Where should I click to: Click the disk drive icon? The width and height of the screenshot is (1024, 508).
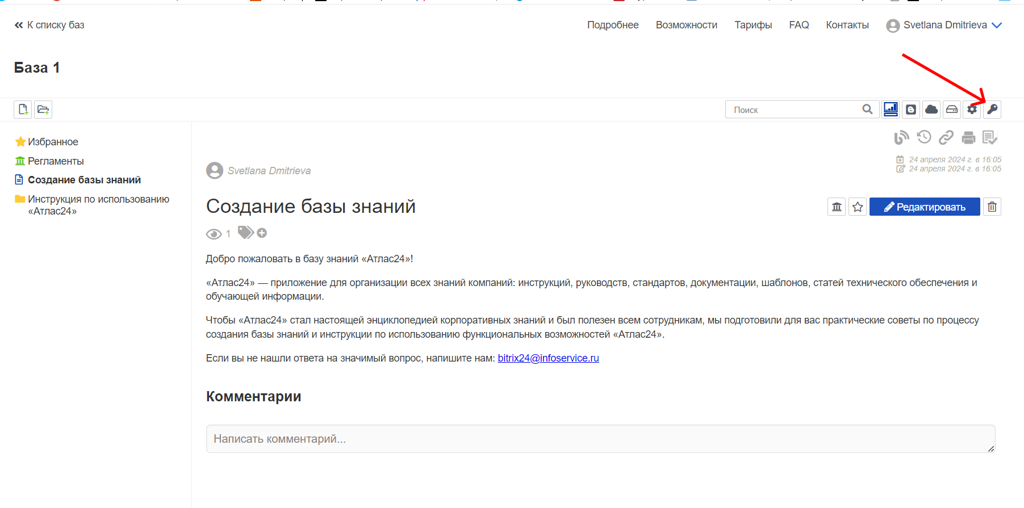click(x=952, y=109)
